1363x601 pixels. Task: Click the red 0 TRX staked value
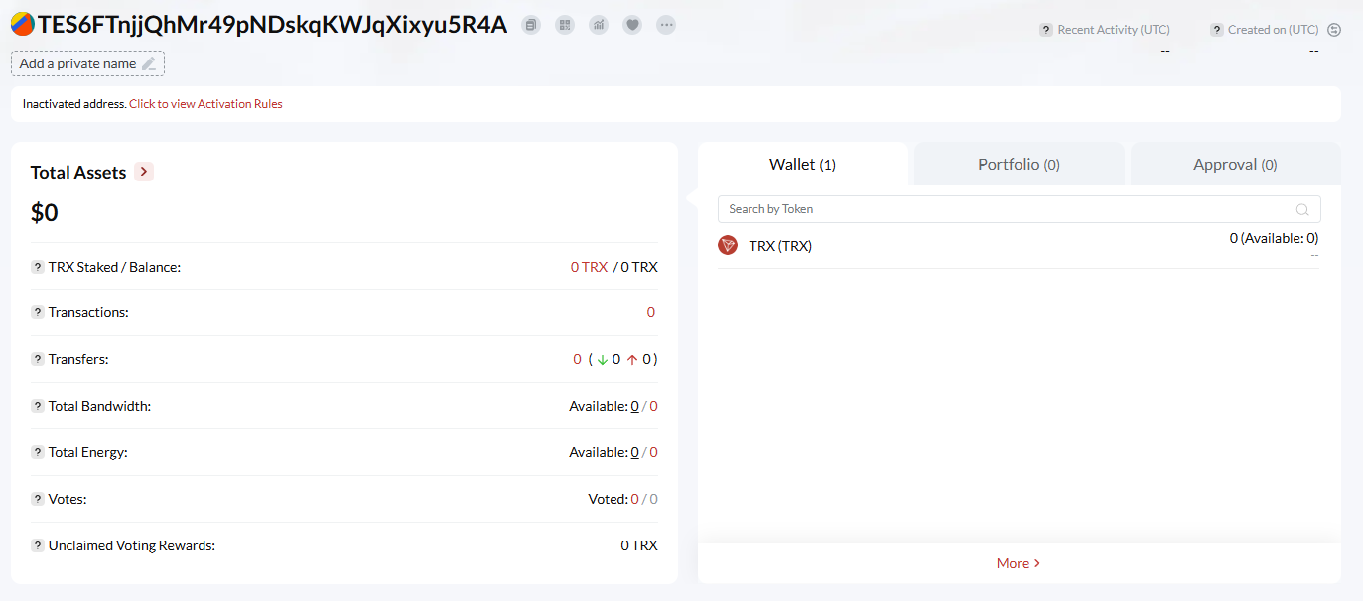(x=589, y=267)
